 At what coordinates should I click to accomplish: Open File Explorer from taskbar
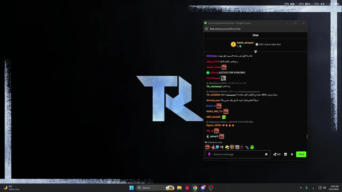click(179, 188)
